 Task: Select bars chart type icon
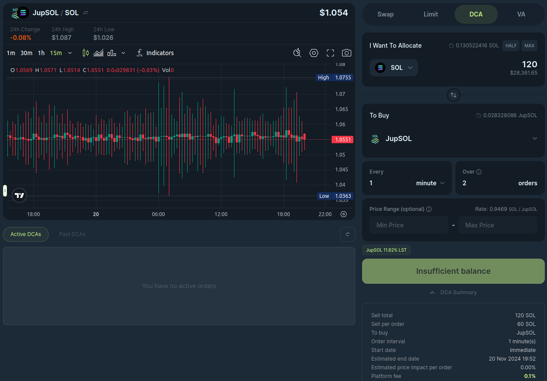[x=112, y=53]
